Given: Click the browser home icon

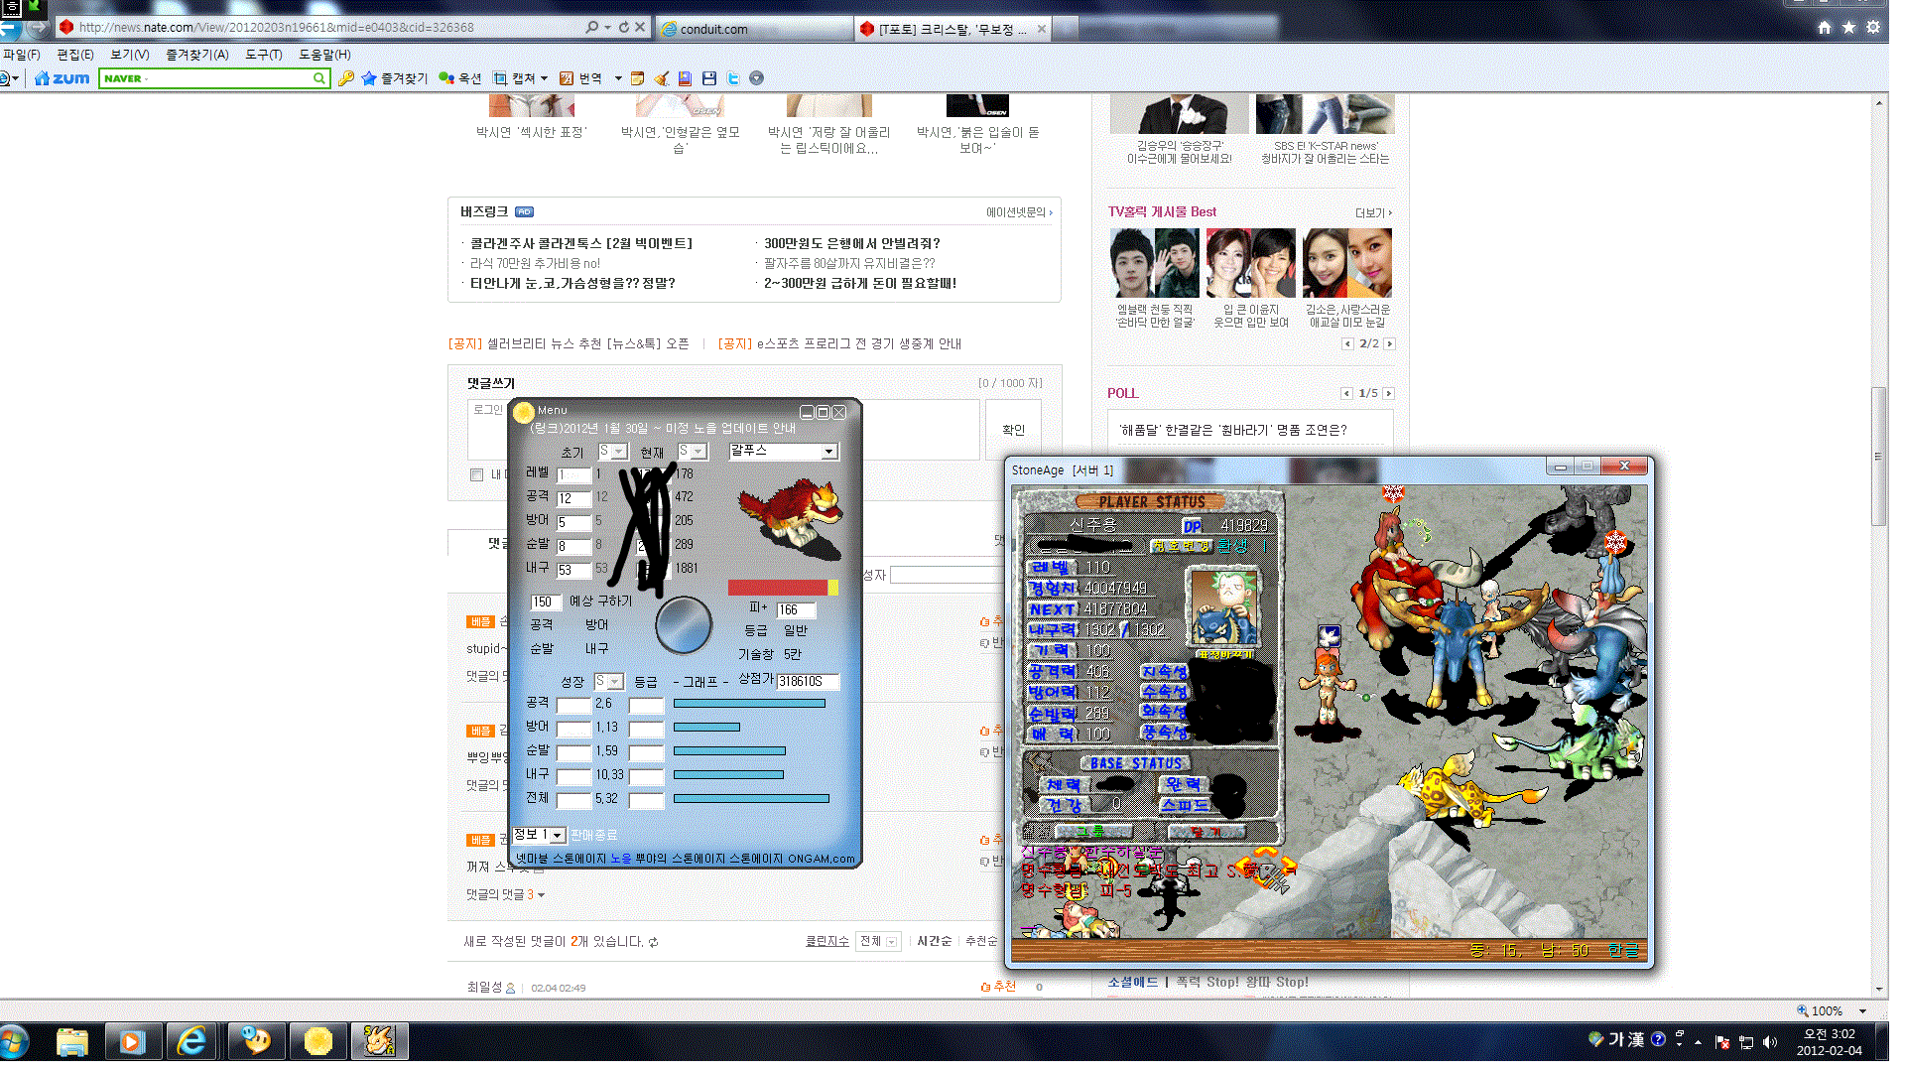Looking at the screenshot, I should tap(1825, 28).
